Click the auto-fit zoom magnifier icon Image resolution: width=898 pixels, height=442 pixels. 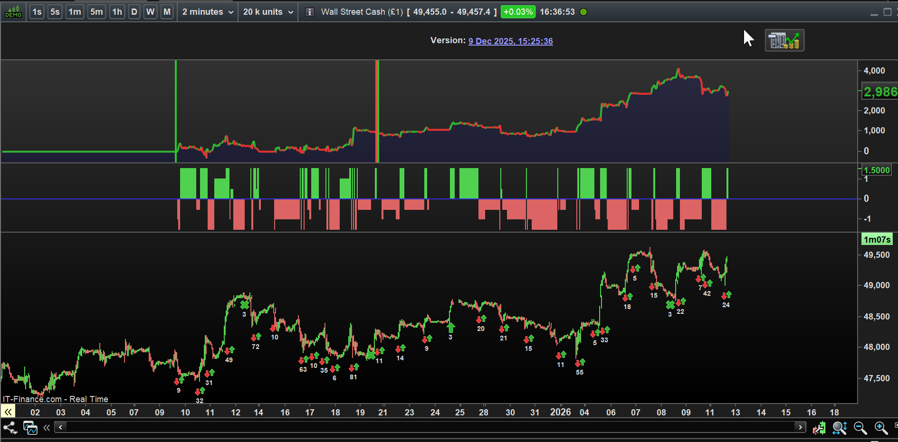tap(840, 428)
